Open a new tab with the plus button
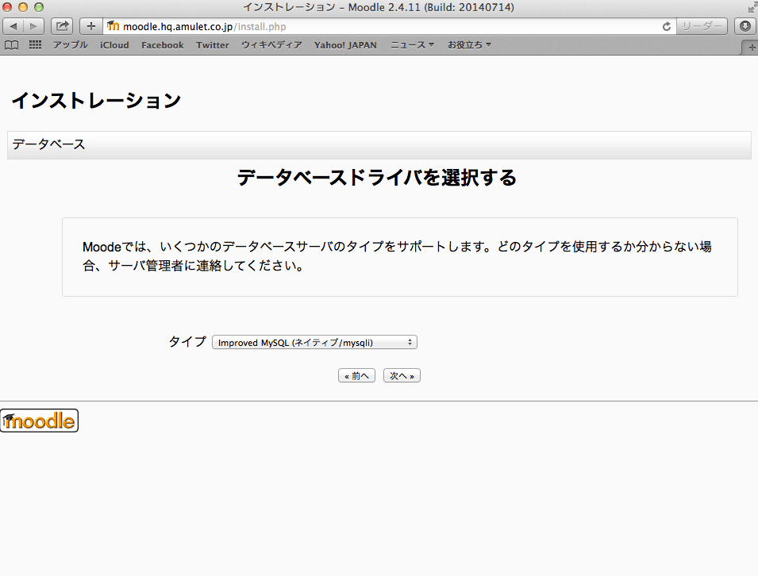Viewport: 758px width, 576px height. 751,48
